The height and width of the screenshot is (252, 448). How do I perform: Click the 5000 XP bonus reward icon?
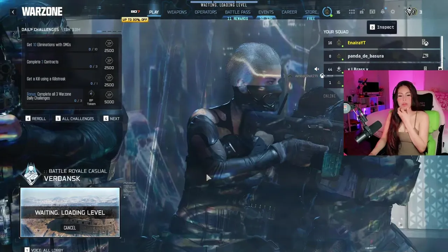pos(109,95)
